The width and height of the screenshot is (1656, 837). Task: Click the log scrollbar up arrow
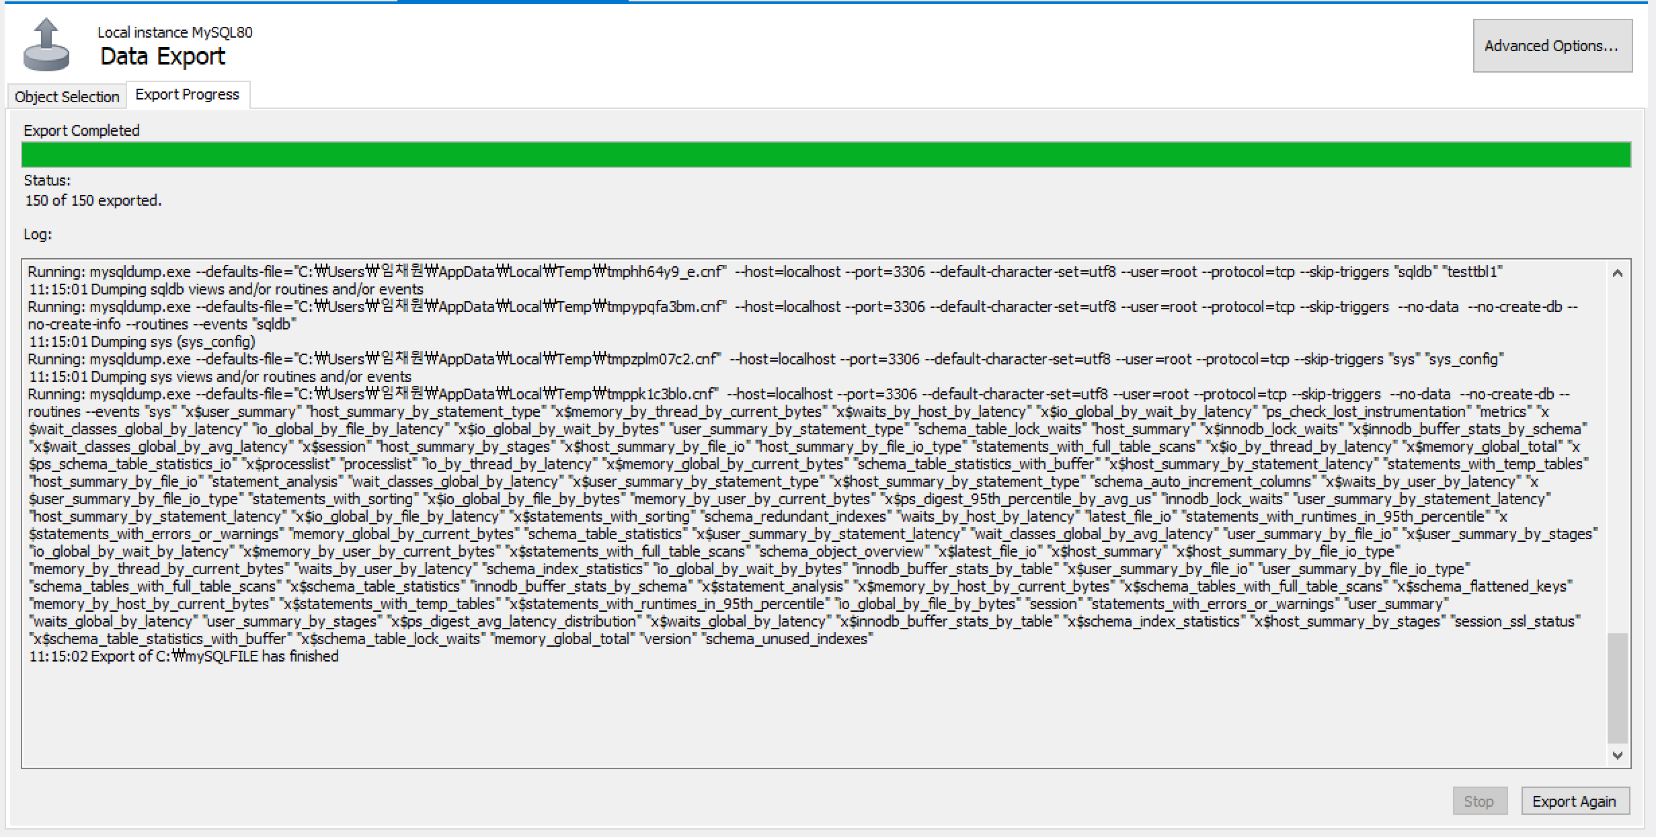click(x=1617, y=273)
